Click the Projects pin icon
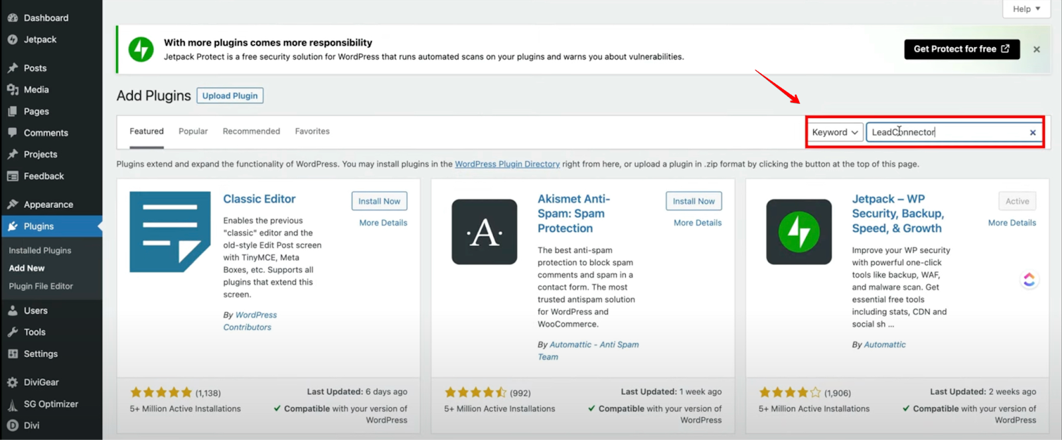 tap(13, 154)
